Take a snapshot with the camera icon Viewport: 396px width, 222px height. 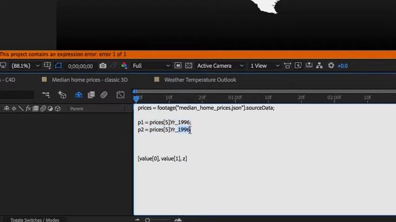103,66
